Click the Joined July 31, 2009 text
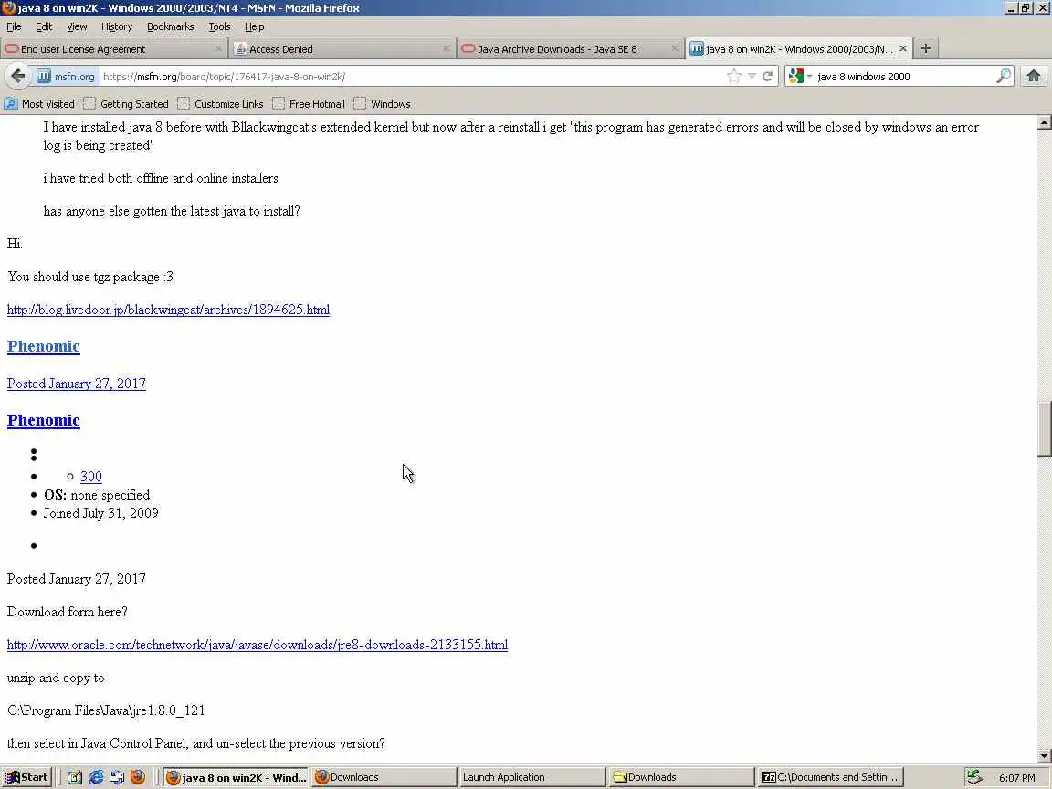Viewport: 1052px width, 789px height. tap(101, 513)
